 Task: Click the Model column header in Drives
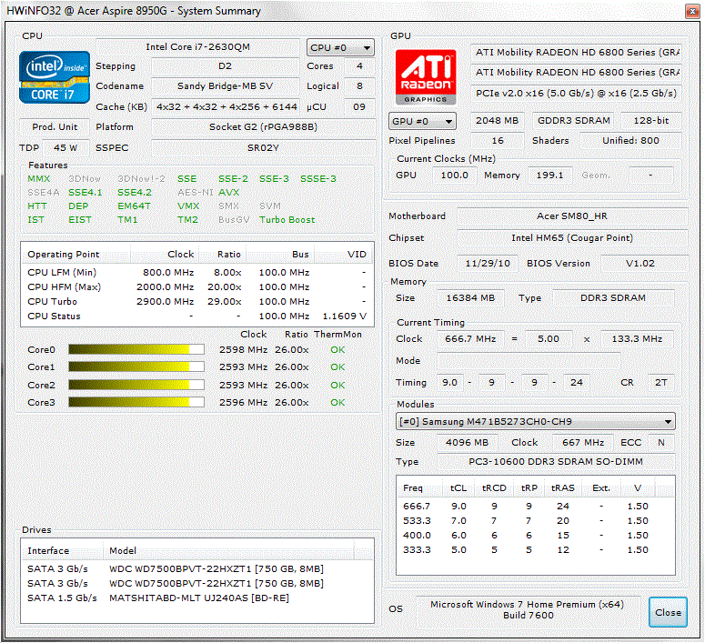point(228,550)
